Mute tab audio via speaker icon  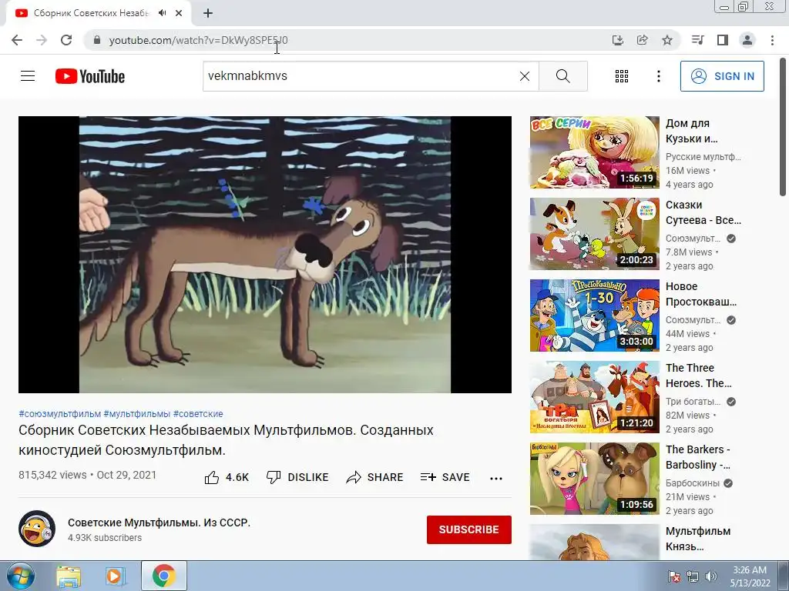pos(162,13)
